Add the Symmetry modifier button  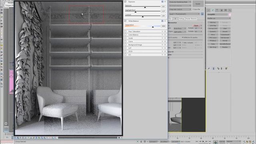tap(213, 32)
